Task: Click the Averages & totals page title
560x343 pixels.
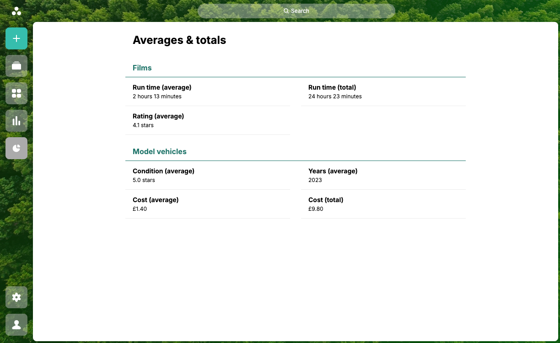Action: tap(179, 40)
